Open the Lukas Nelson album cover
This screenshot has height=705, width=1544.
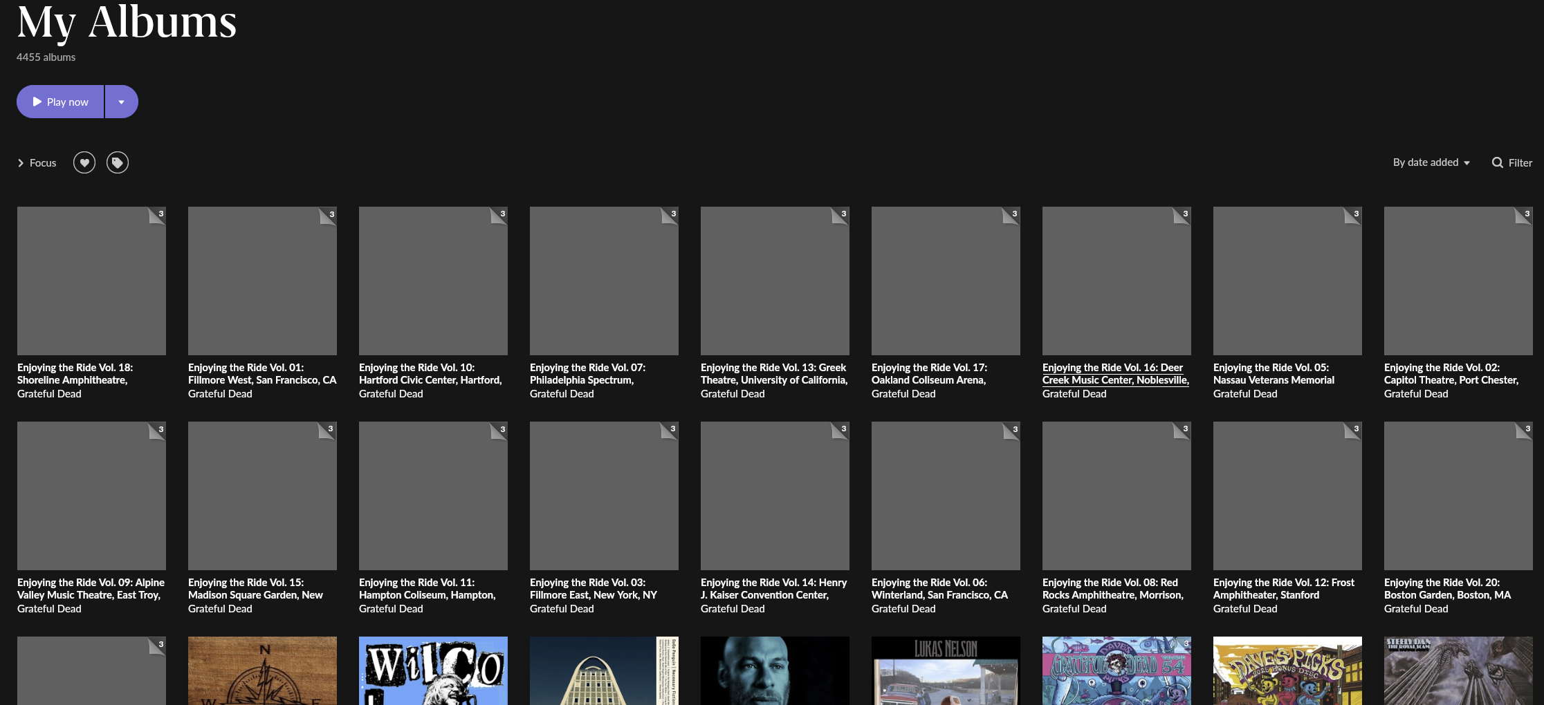tap(946, 670)
